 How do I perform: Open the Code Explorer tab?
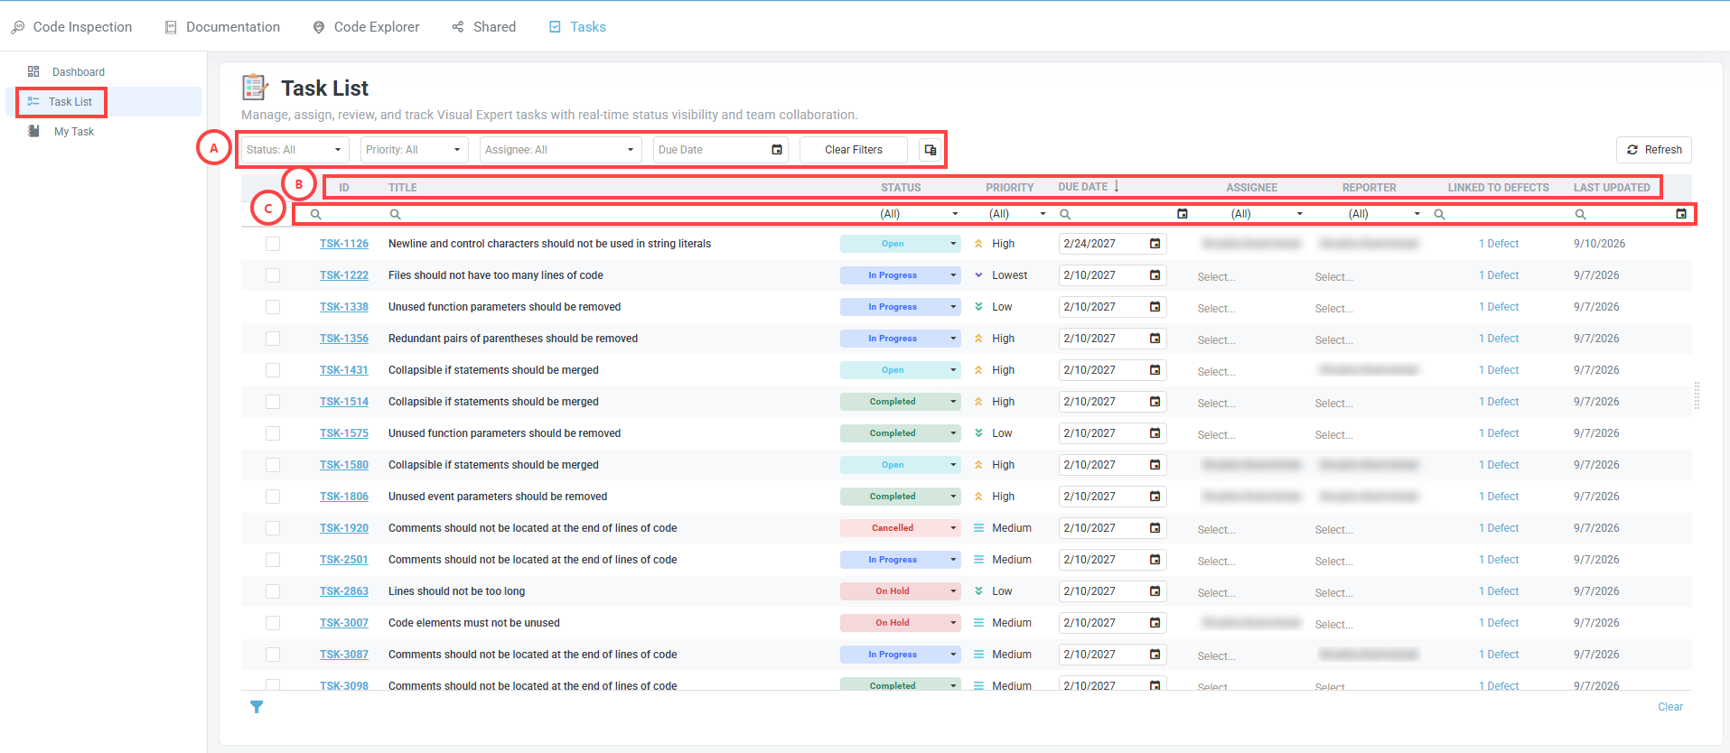[x=366, y=27]
